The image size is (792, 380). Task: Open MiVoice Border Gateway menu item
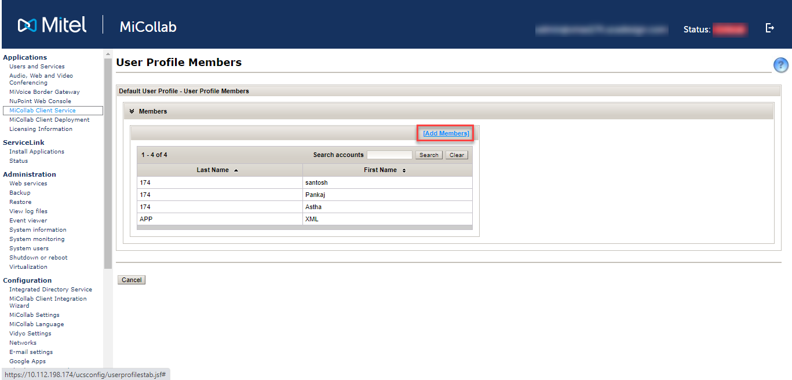coord(45,92)
